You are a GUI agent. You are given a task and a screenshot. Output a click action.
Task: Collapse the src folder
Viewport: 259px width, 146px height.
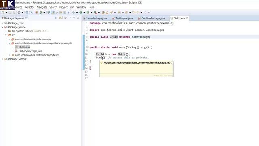[x=6, y=35]
